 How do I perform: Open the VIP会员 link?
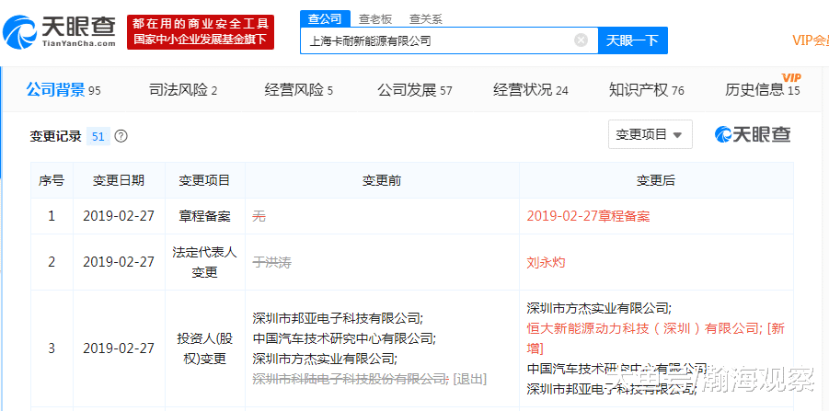(x=810, y=40)
